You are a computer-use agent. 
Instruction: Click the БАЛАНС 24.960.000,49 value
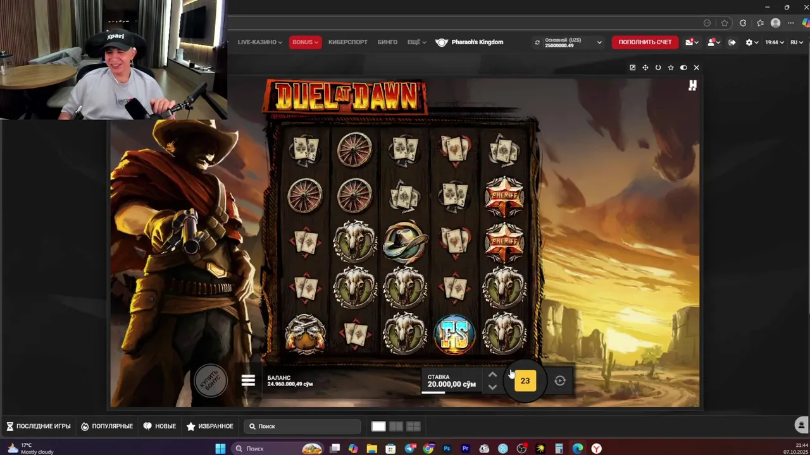coord(290,384)
